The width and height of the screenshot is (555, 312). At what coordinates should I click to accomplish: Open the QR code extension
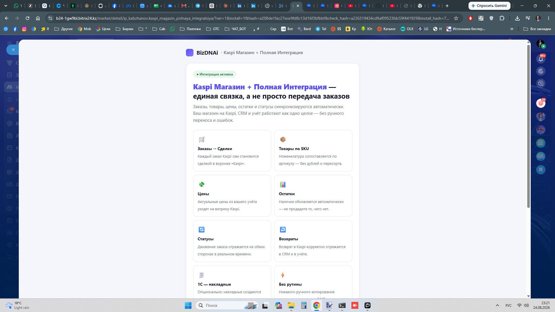pos(481,18)
